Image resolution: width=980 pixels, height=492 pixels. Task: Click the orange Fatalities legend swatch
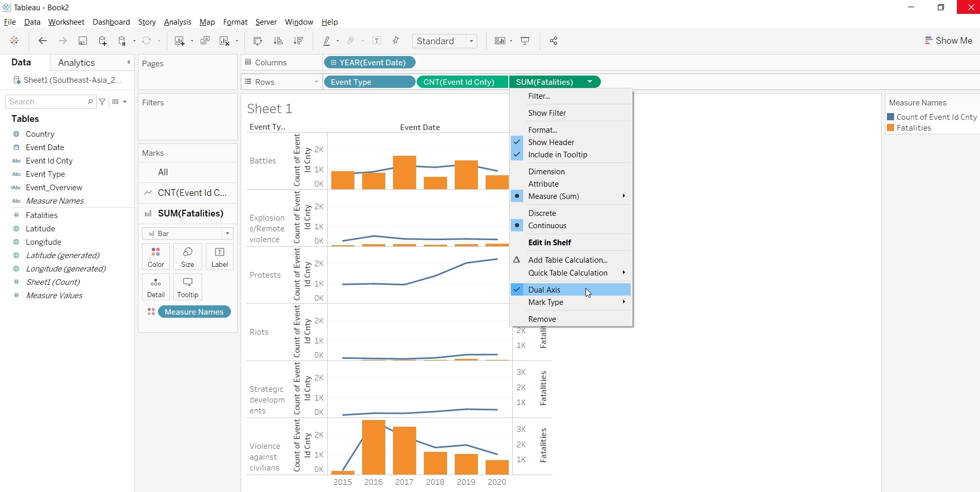coord(890,128)
